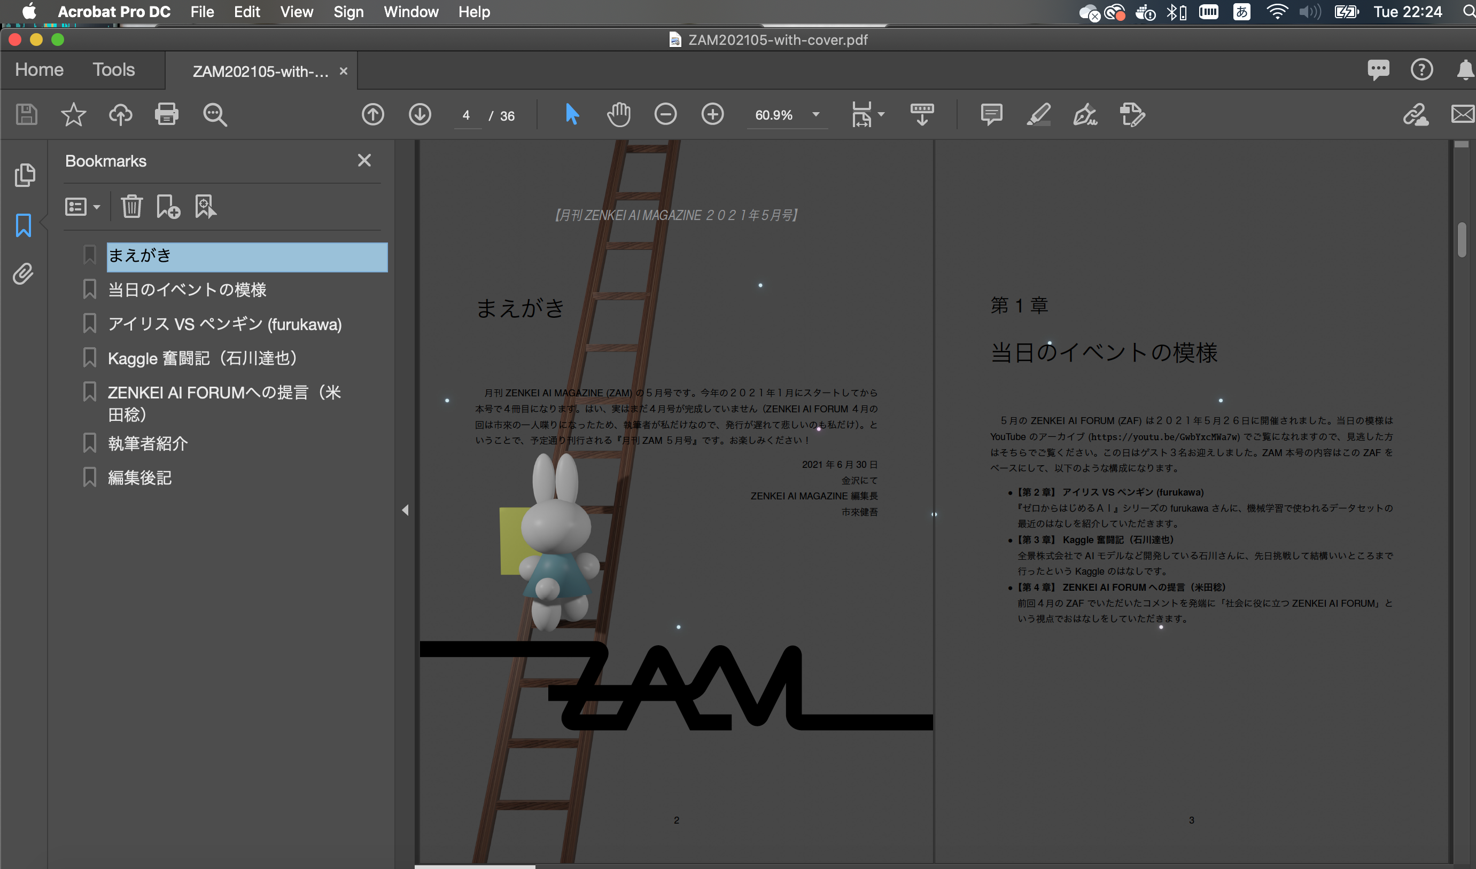Screen dimensions: 1476x869
Task: Add a sticky note comment
Action: pos(992,114)
